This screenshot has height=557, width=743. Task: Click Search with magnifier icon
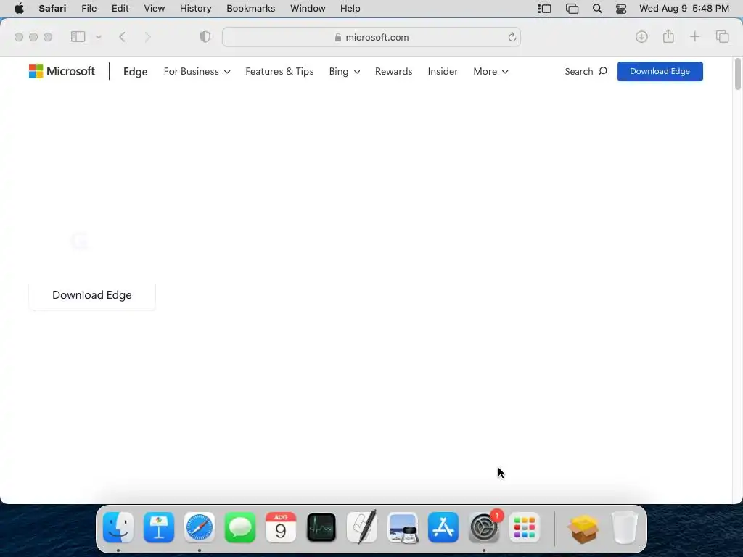click(586, 72)
